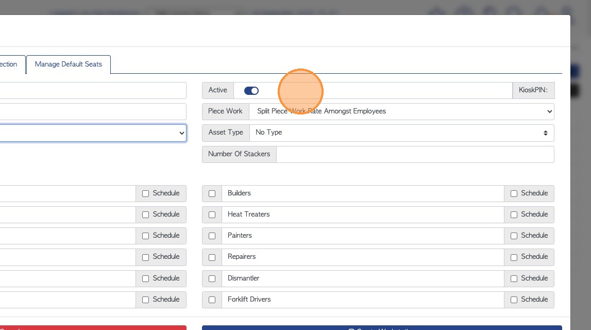Click the Piece Work label
591x330 pixels.
(x=225, y=111)
